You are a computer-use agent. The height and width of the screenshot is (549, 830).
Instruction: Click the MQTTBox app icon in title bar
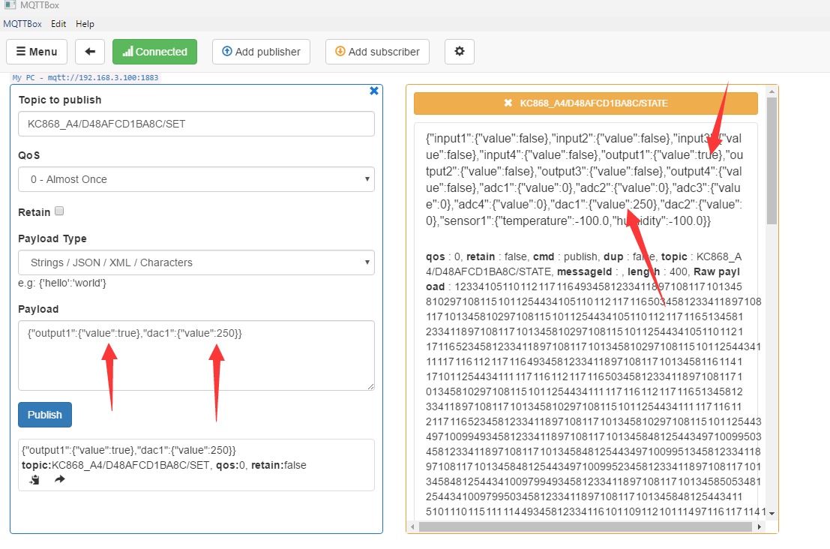click(10, 7)
